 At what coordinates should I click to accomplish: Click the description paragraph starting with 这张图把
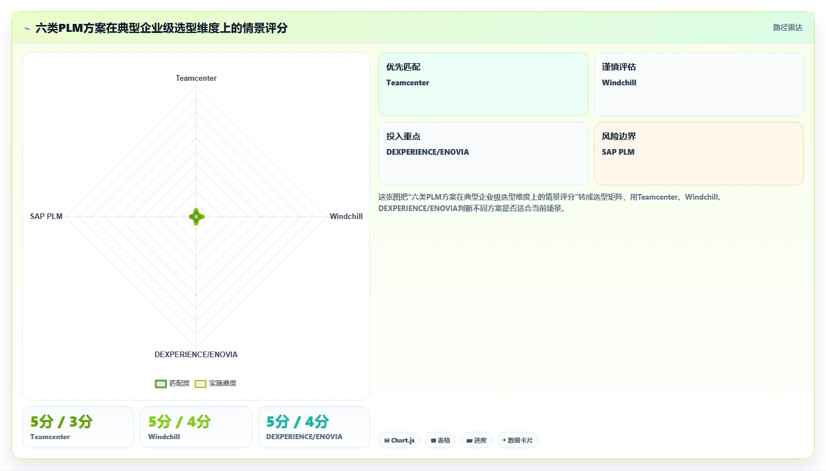coord(550,203)
